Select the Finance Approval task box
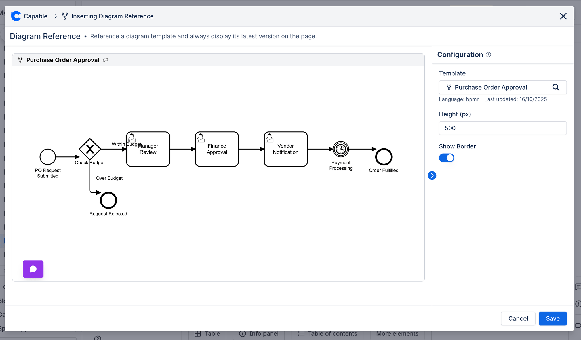The width and height of the screenshot is (581, 340). pos(217,149)
